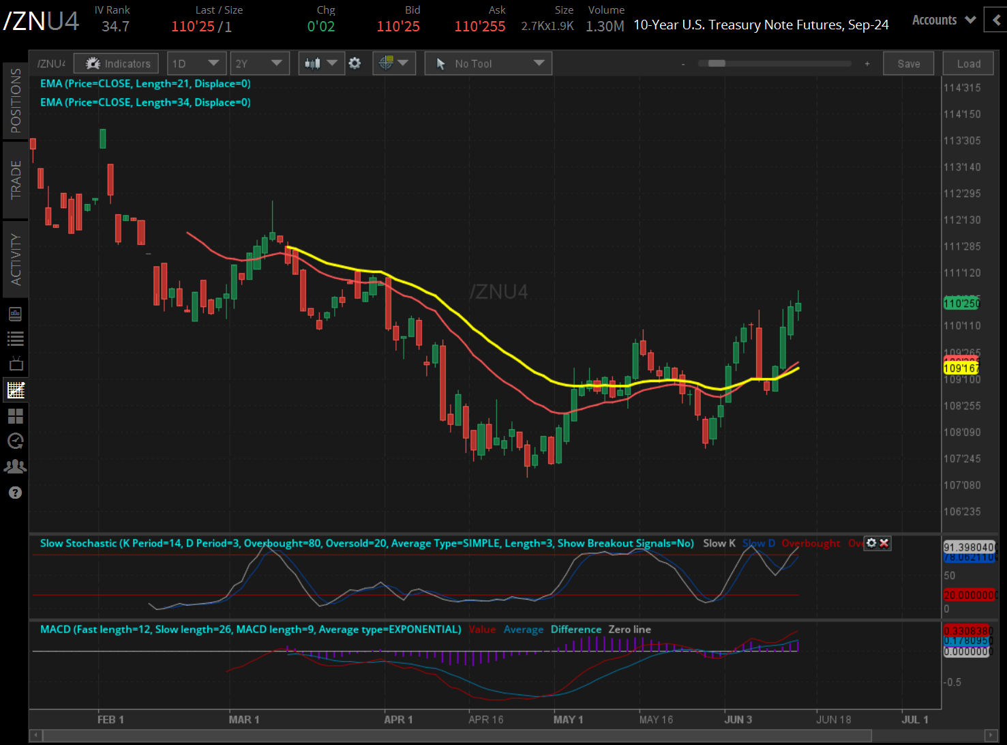
Task: Open the Accounts menu at top right
Action: click(x=943, y=20)
